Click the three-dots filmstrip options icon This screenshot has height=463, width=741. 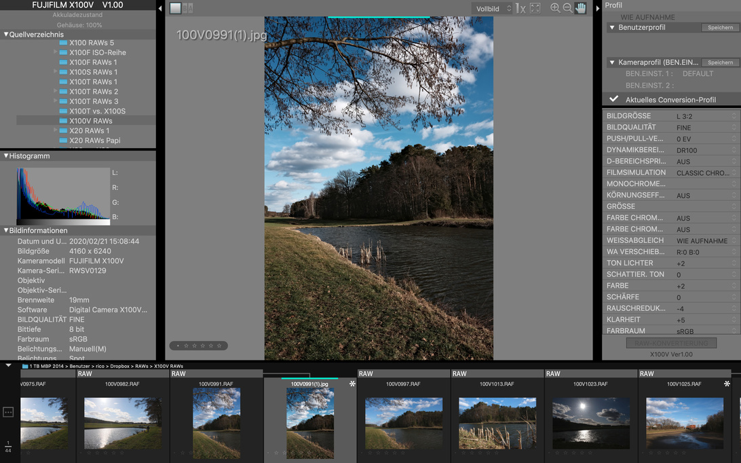[x=8, y=412]
